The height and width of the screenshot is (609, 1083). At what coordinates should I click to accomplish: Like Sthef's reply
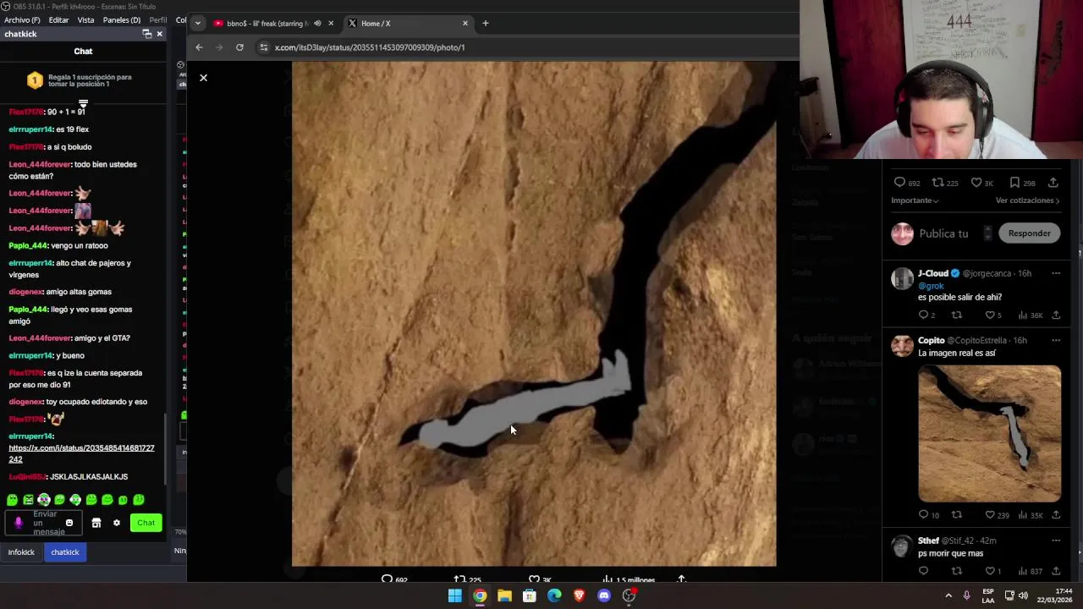[990, 571]
